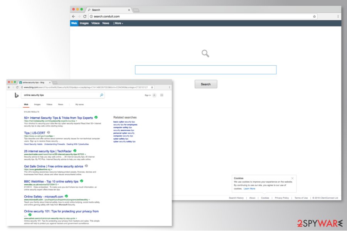Image resolution: width=347 pixels, height=231 pixels.
Task: Open Search History footer link
Action: coord(236,198)
